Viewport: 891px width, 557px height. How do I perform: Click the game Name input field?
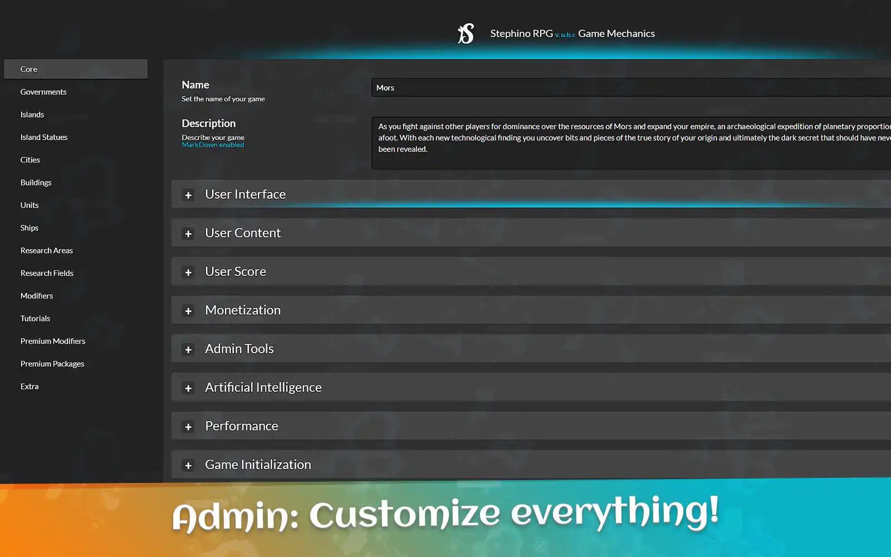[631, 87]
